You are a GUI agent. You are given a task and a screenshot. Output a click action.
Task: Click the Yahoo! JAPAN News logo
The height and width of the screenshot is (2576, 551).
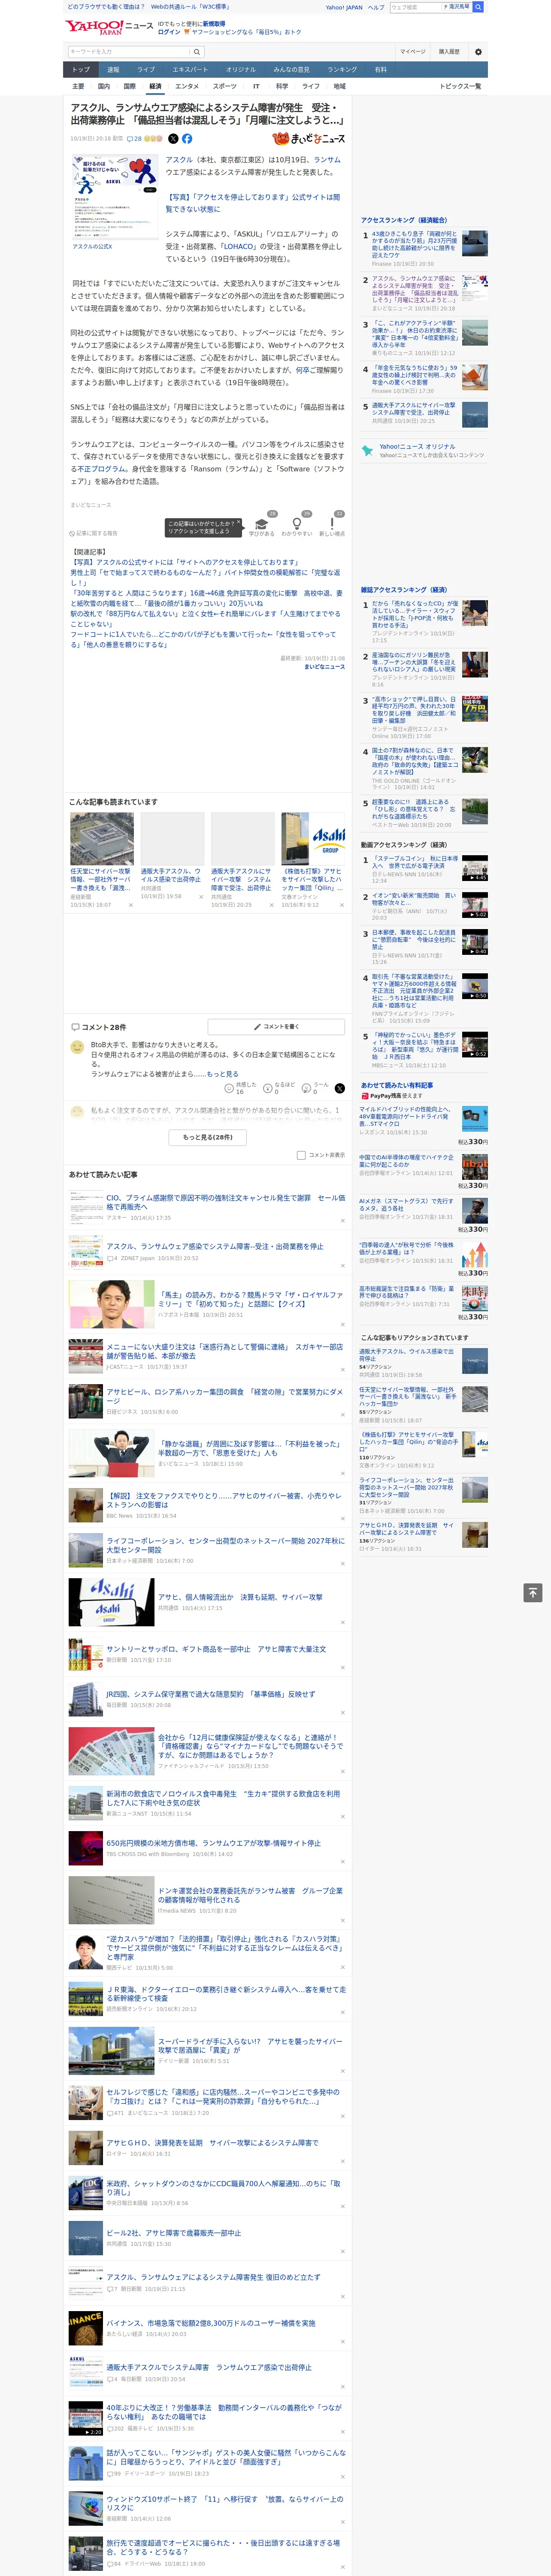(x=109, y=27)
